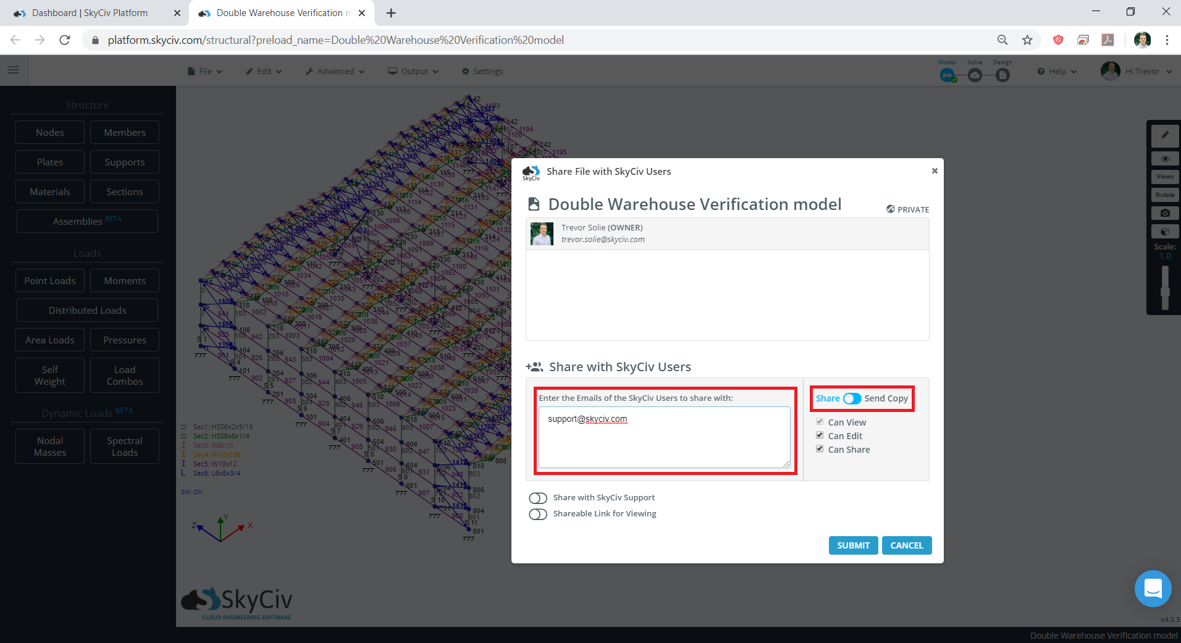Open the Self Weight panel

pyautogui.click(x=50, y=376)
